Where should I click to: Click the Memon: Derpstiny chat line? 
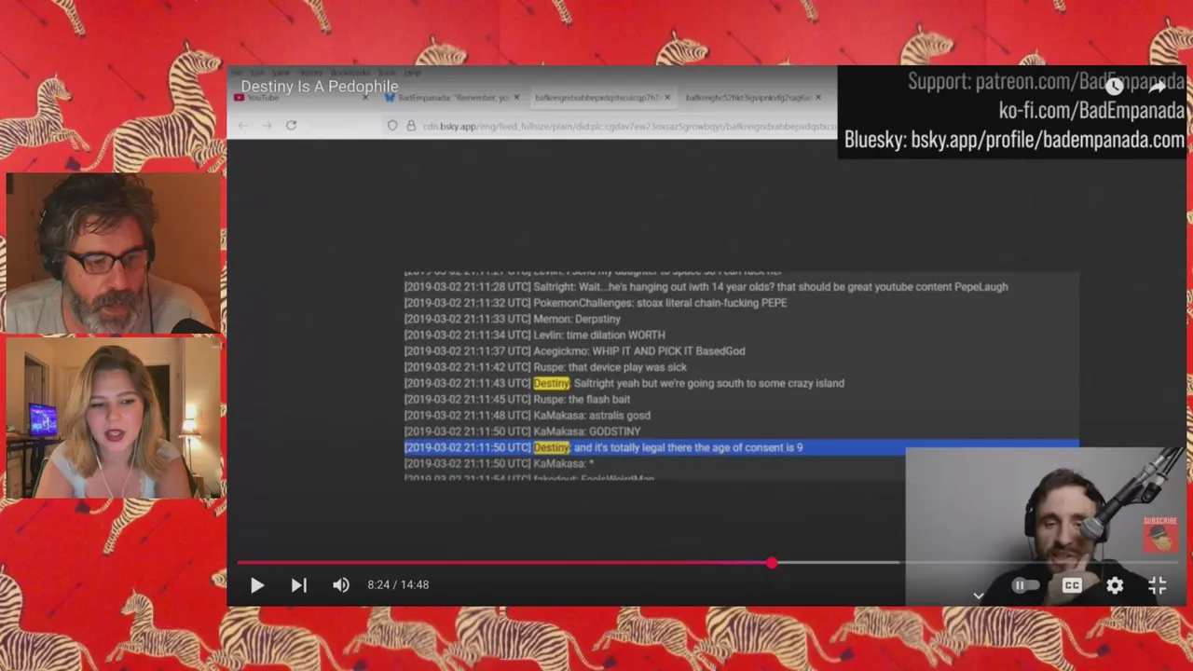pyautogui.click(x=512, y=319)
